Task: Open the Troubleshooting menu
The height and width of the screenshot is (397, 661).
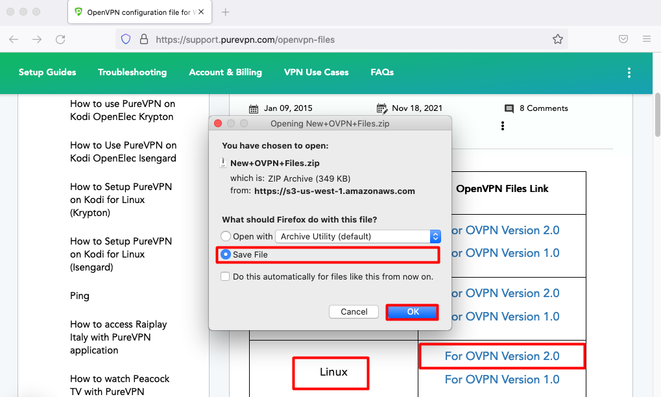Action: tap(132, 72)
